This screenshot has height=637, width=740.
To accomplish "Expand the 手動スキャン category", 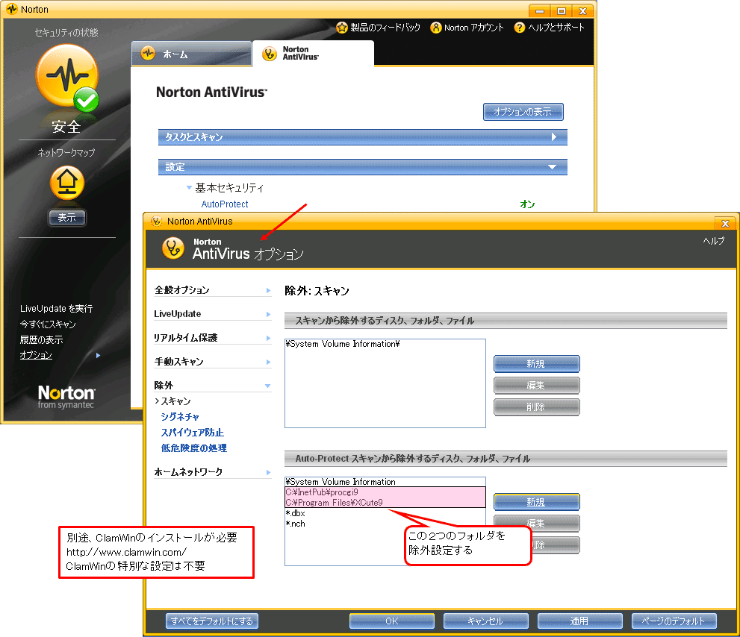I will pyautogui.click(x=212, y=362).
